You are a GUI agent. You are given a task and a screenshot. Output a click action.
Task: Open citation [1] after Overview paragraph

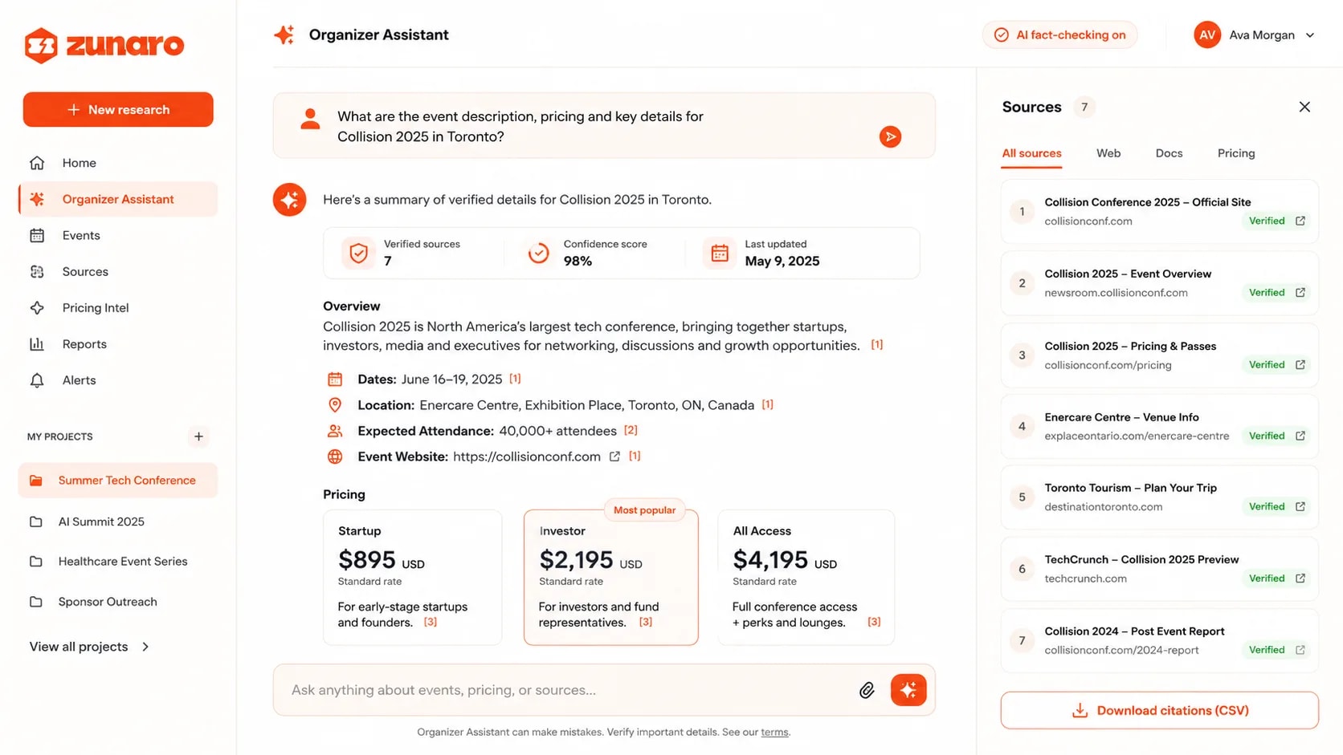(877, 344)
